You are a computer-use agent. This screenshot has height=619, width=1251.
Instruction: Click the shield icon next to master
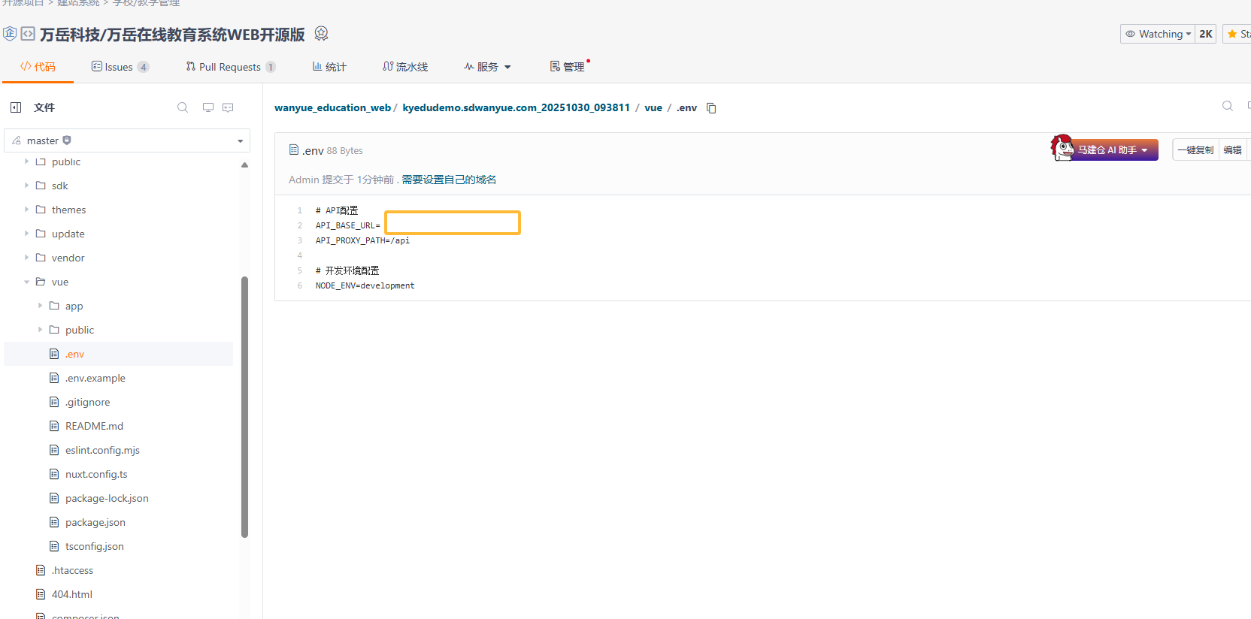coord(67,140)
